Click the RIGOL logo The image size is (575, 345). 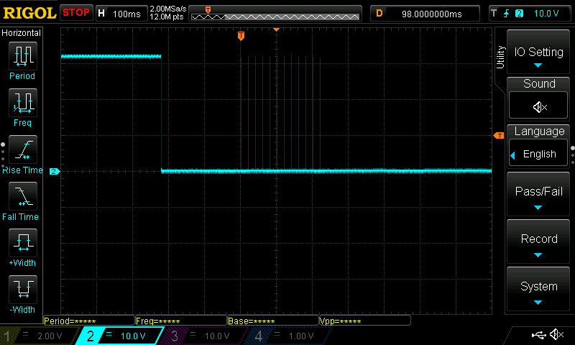pos(29,13)
